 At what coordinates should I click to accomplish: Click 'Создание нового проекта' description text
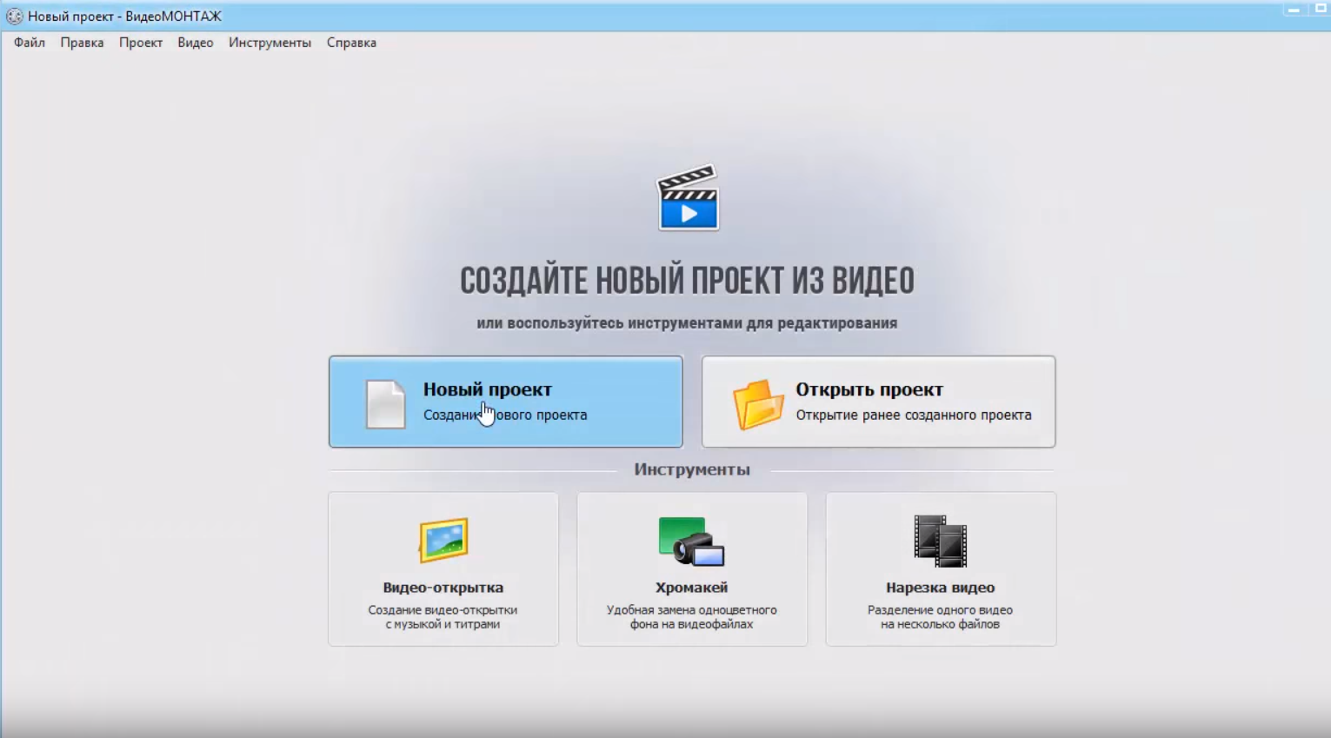point(505,415)
